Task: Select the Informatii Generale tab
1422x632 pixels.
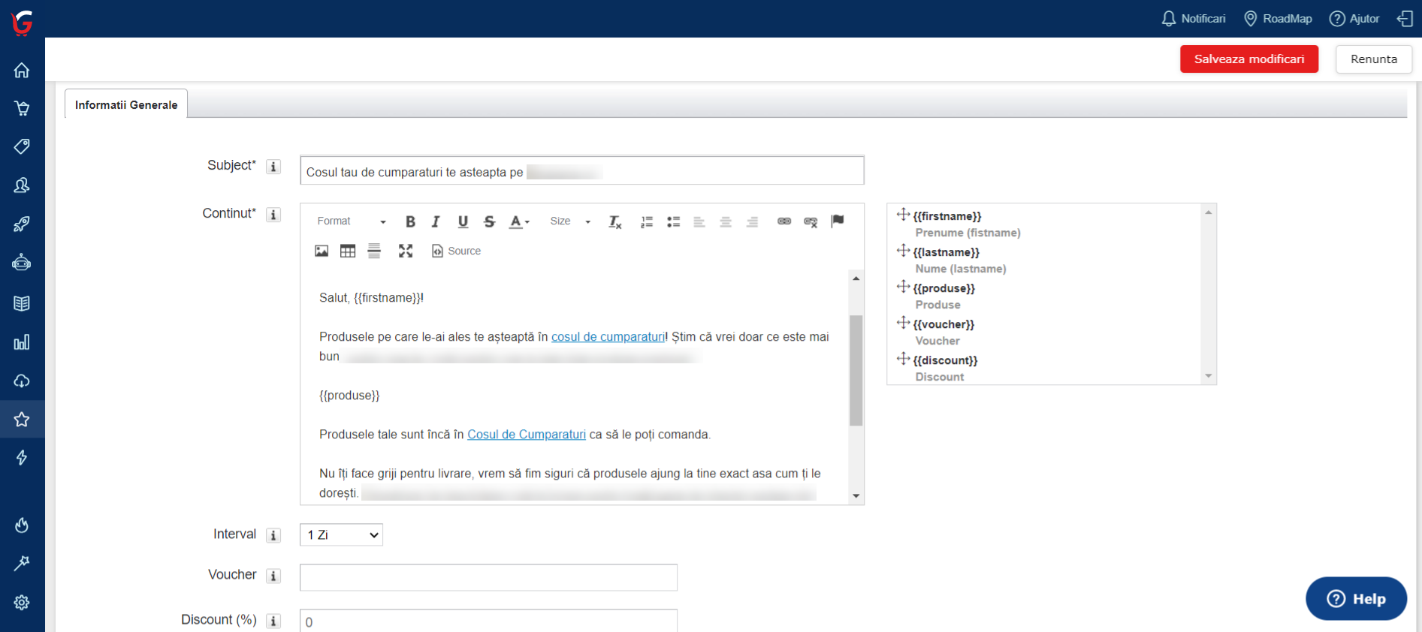Action: pos(126,105)
